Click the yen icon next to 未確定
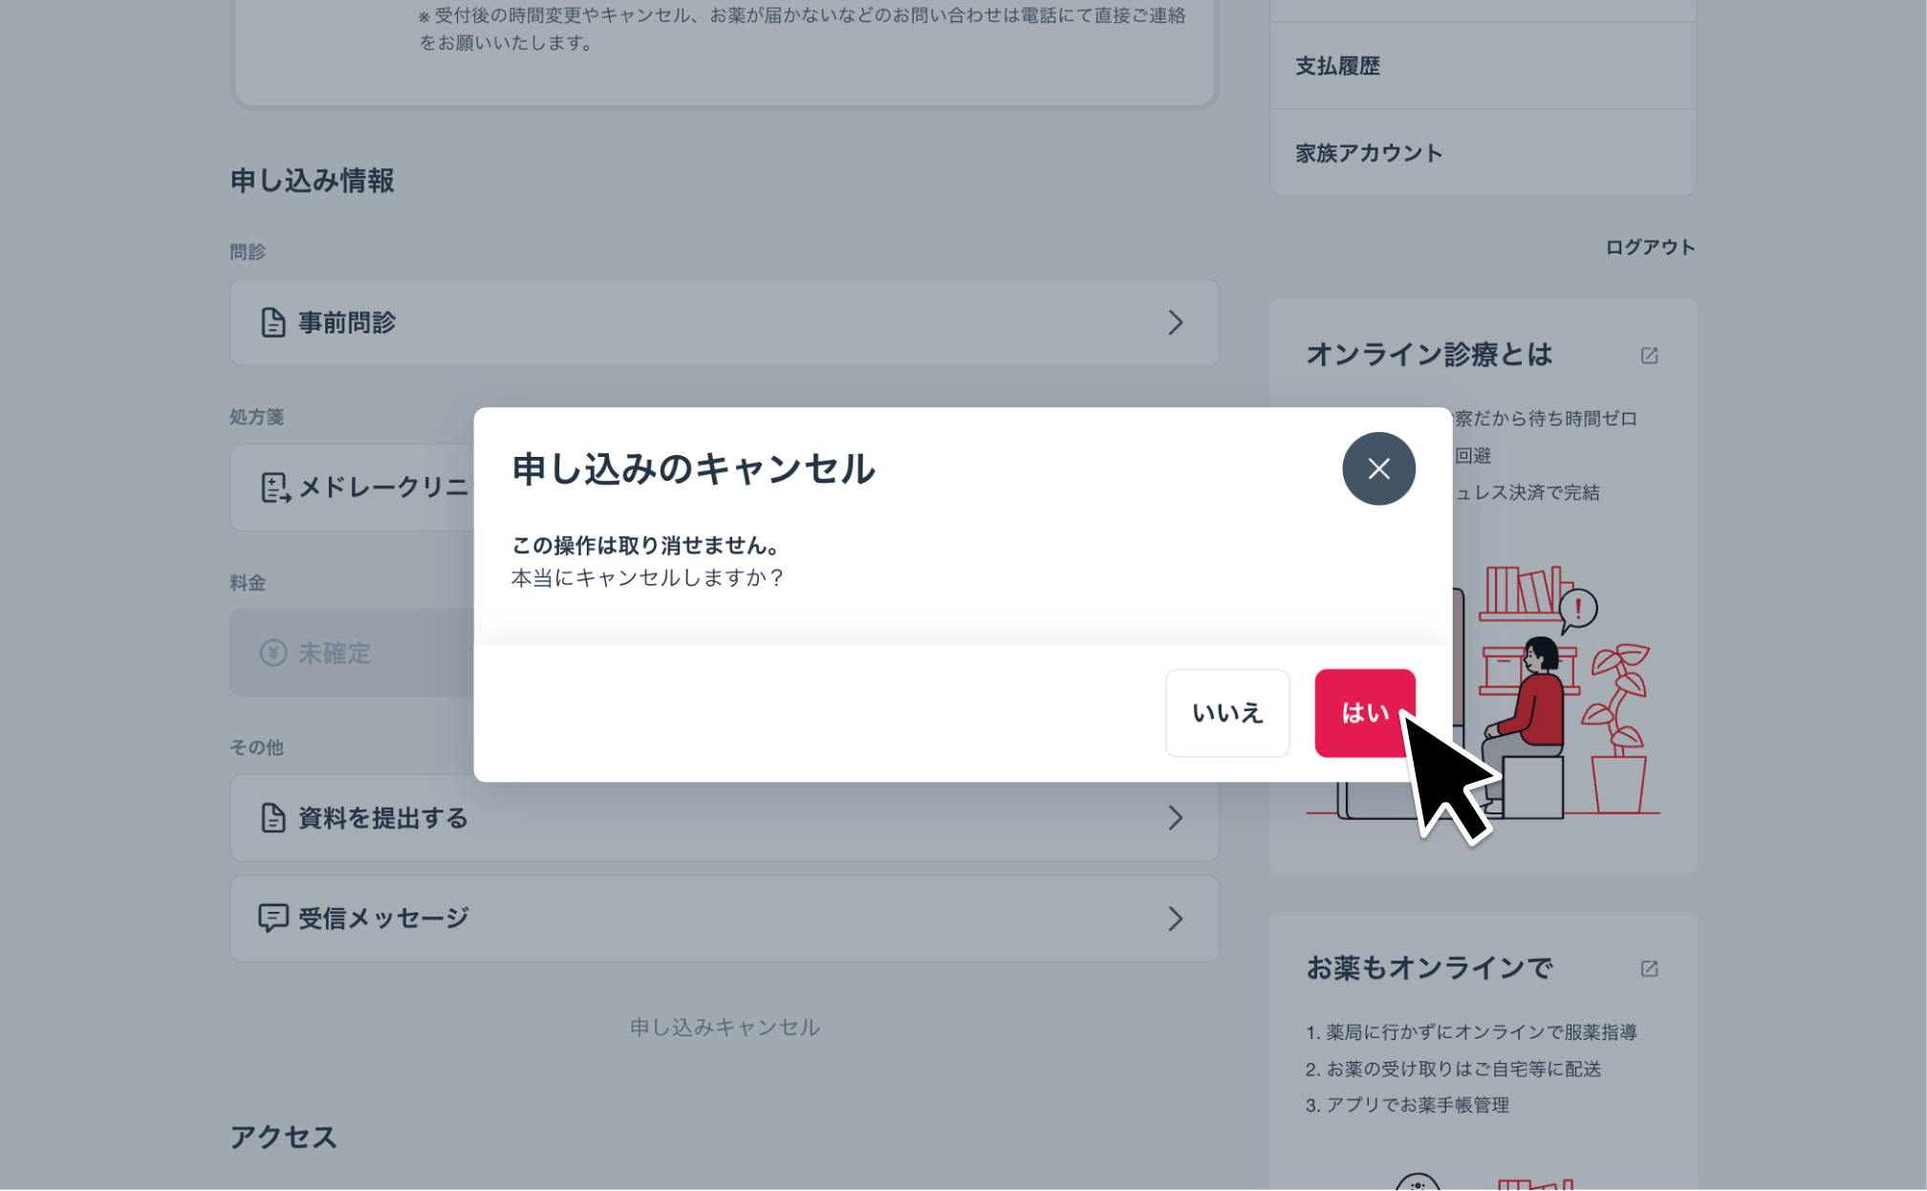Image resolution: width=1927 pixels, height=1191 pixels. (x=273, y=653)
